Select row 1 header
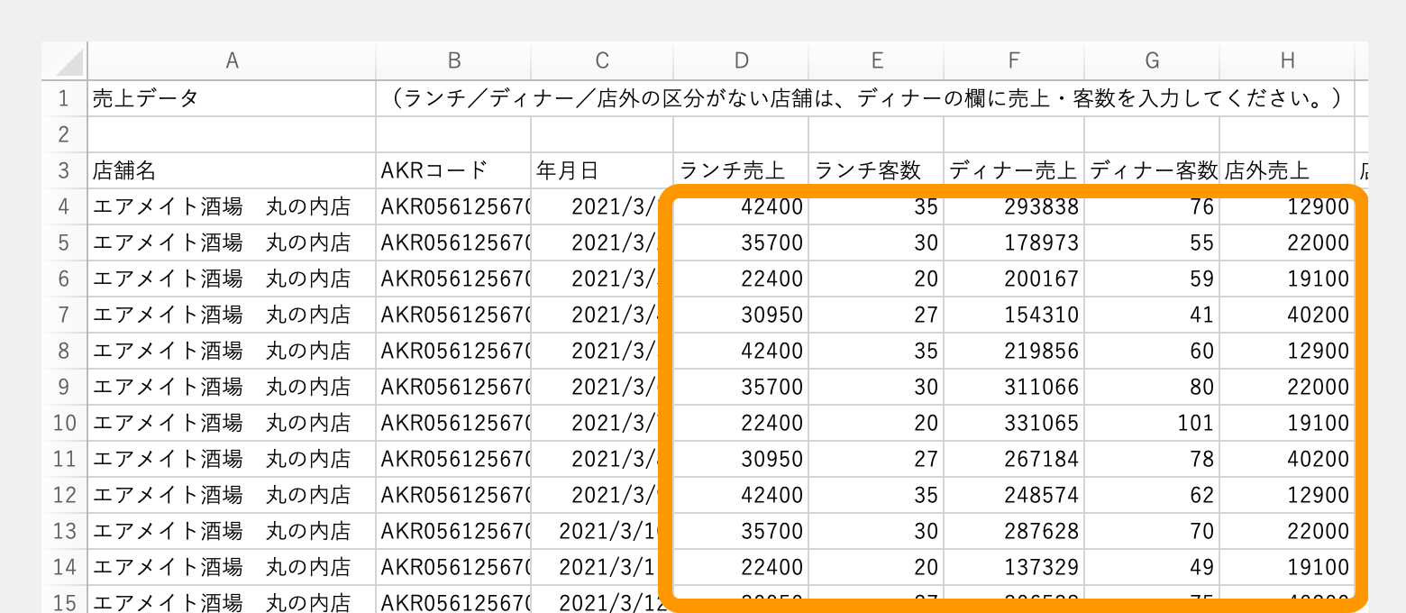The height and width of the screenshot is (613, 1406). pos(65,98)
